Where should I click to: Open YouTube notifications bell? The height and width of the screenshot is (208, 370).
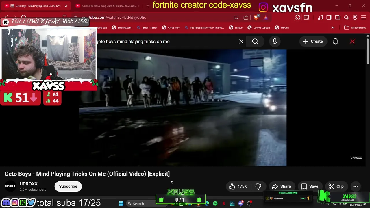tap(335, 42)
